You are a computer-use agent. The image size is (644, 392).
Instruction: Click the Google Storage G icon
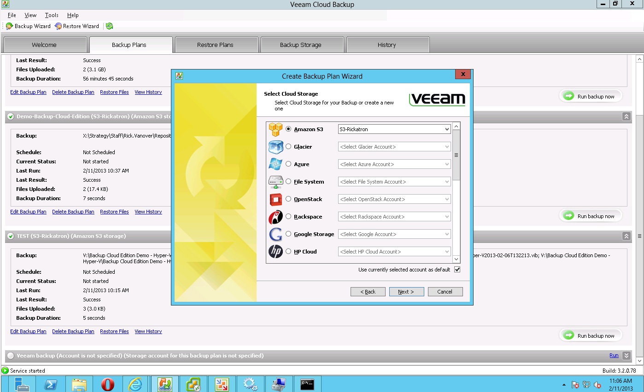pyautogui.click(x=275, y=234)
